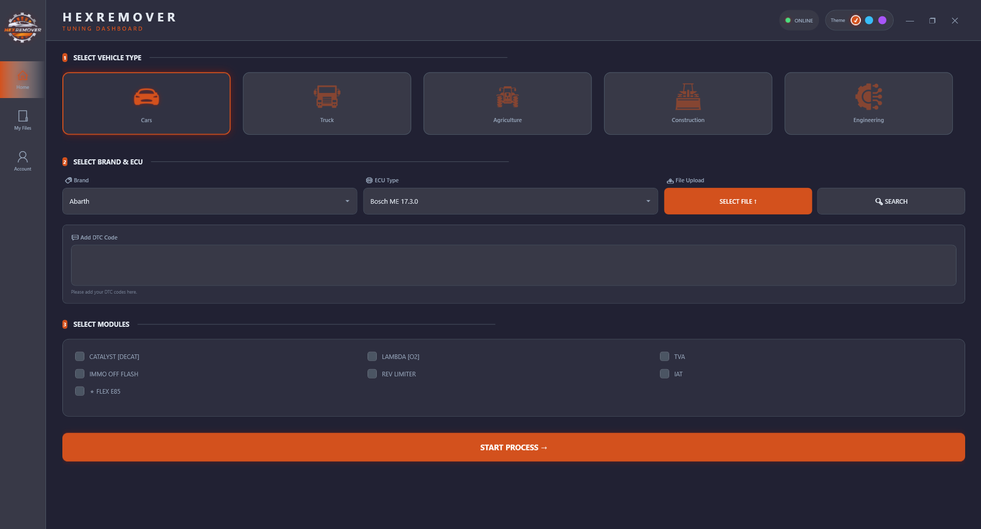Click the SELECT BRAND & ECU heading
The image size is (981, 529).
[108, 162]
